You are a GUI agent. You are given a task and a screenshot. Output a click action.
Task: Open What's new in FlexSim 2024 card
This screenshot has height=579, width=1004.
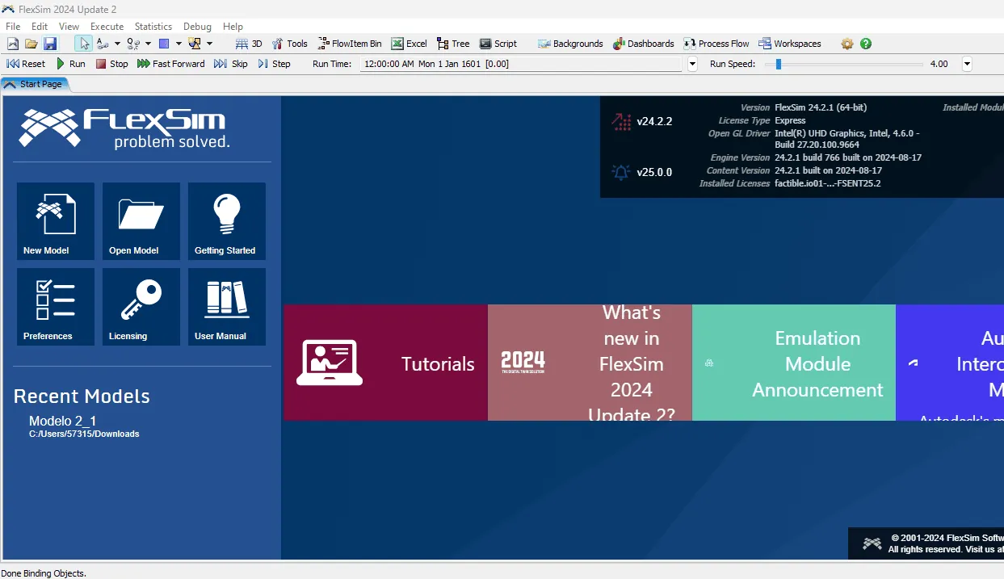(590, 363)
